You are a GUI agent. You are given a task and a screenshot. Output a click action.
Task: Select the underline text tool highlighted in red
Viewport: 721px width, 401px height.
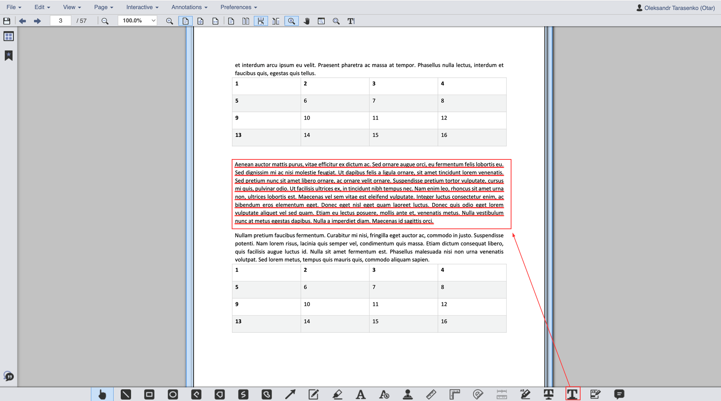coord(572,394)
